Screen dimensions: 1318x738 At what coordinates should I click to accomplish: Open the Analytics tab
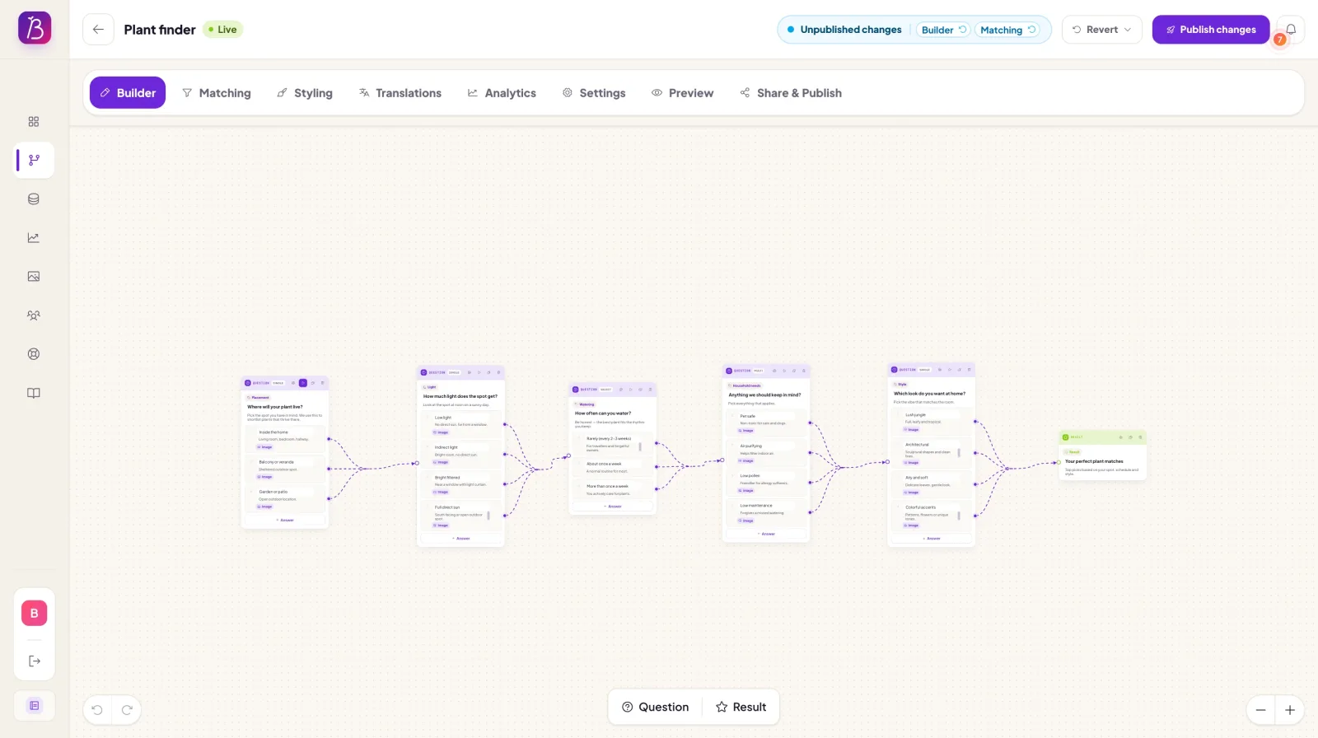[502, 93]
